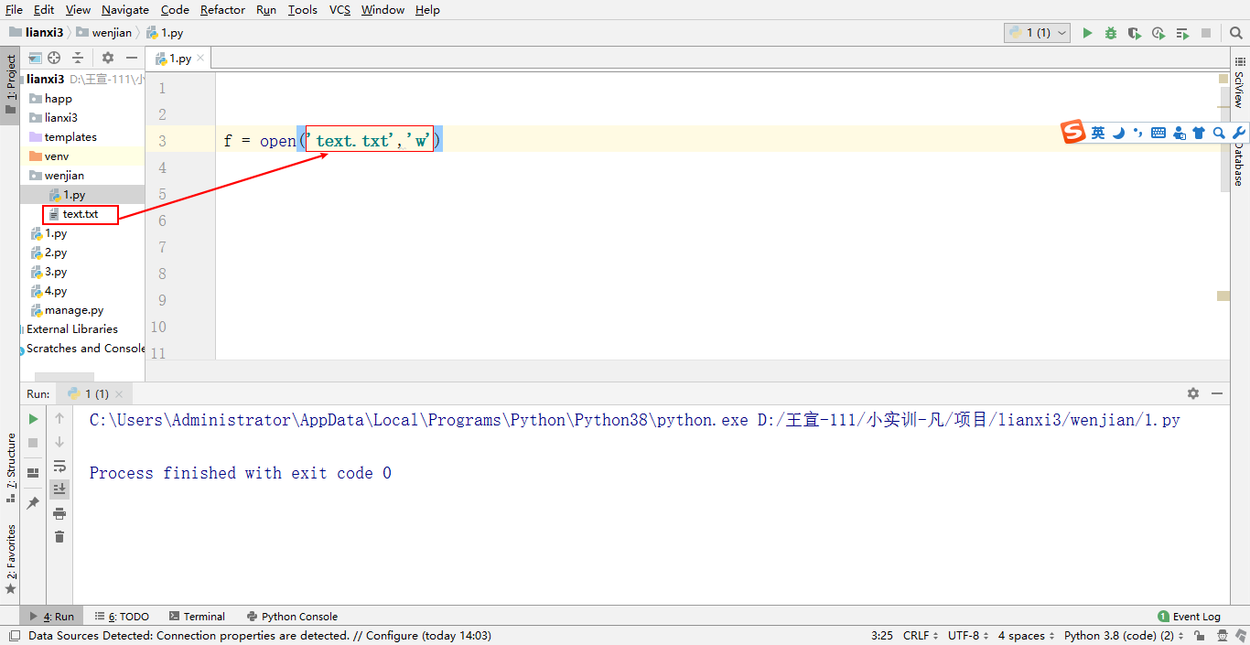Open the Event Log
The width and height of the screenshot is (1250, 645).
click(x=1189, y=617)
